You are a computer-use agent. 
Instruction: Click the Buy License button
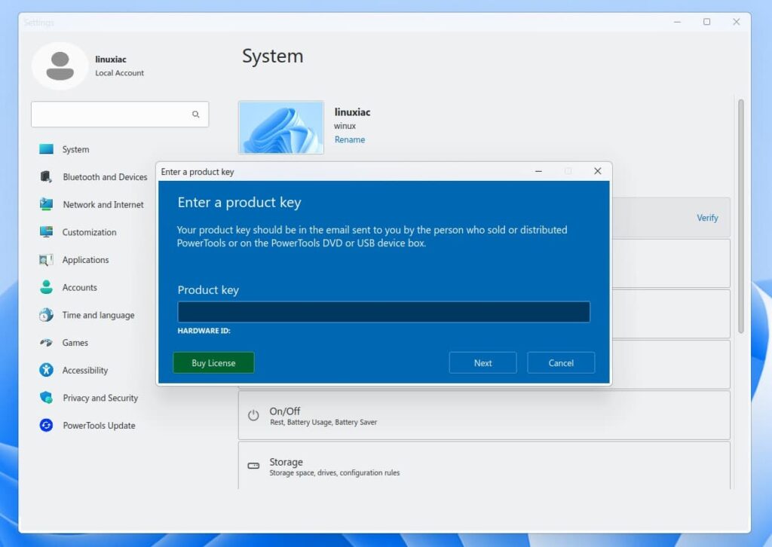tap(213, 362)
